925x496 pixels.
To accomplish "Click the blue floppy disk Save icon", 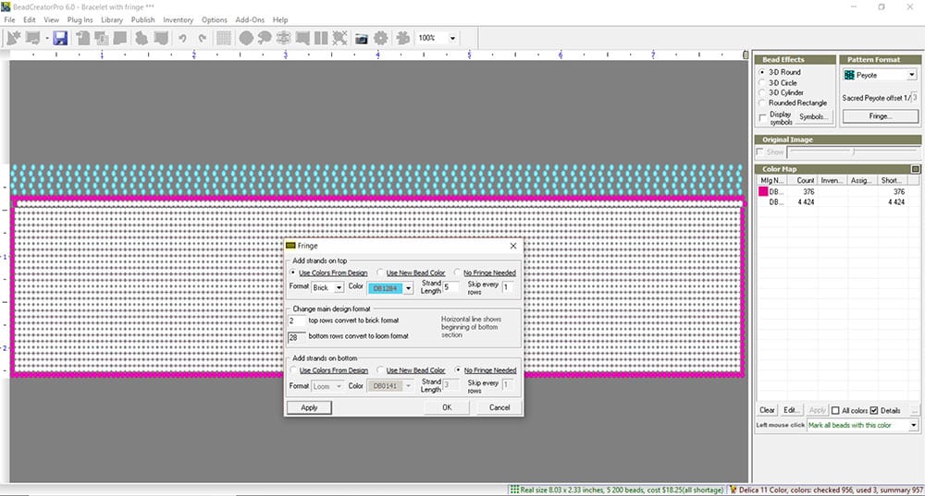I will click(60, 38).
